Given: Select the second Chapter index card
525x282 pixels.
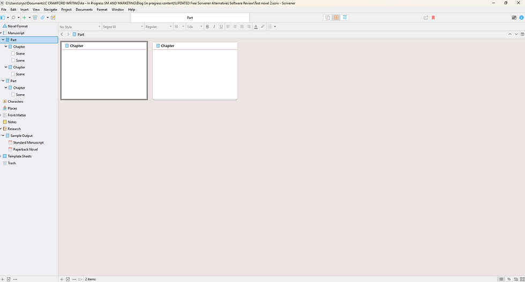Looking at the screenshot, I should point(195,71).
